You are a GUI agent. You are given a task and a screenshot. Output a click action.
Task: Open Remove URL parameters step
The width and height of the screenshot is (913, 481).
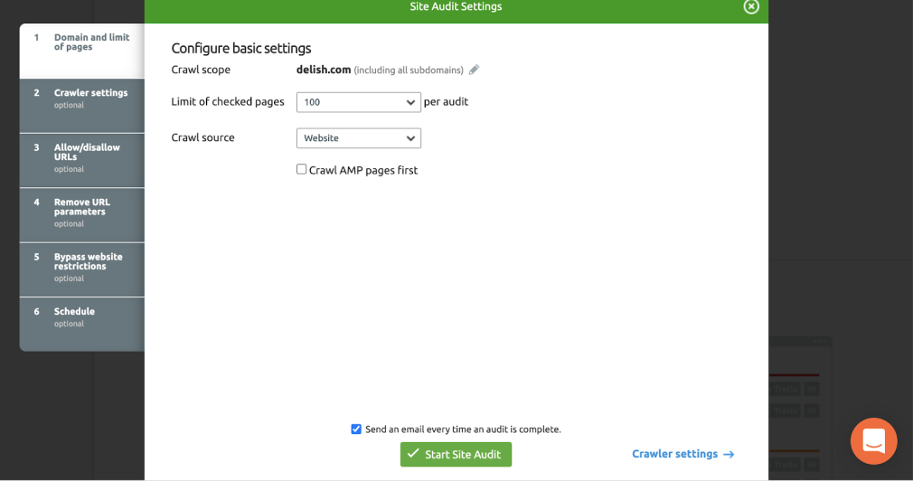point(82,215)
